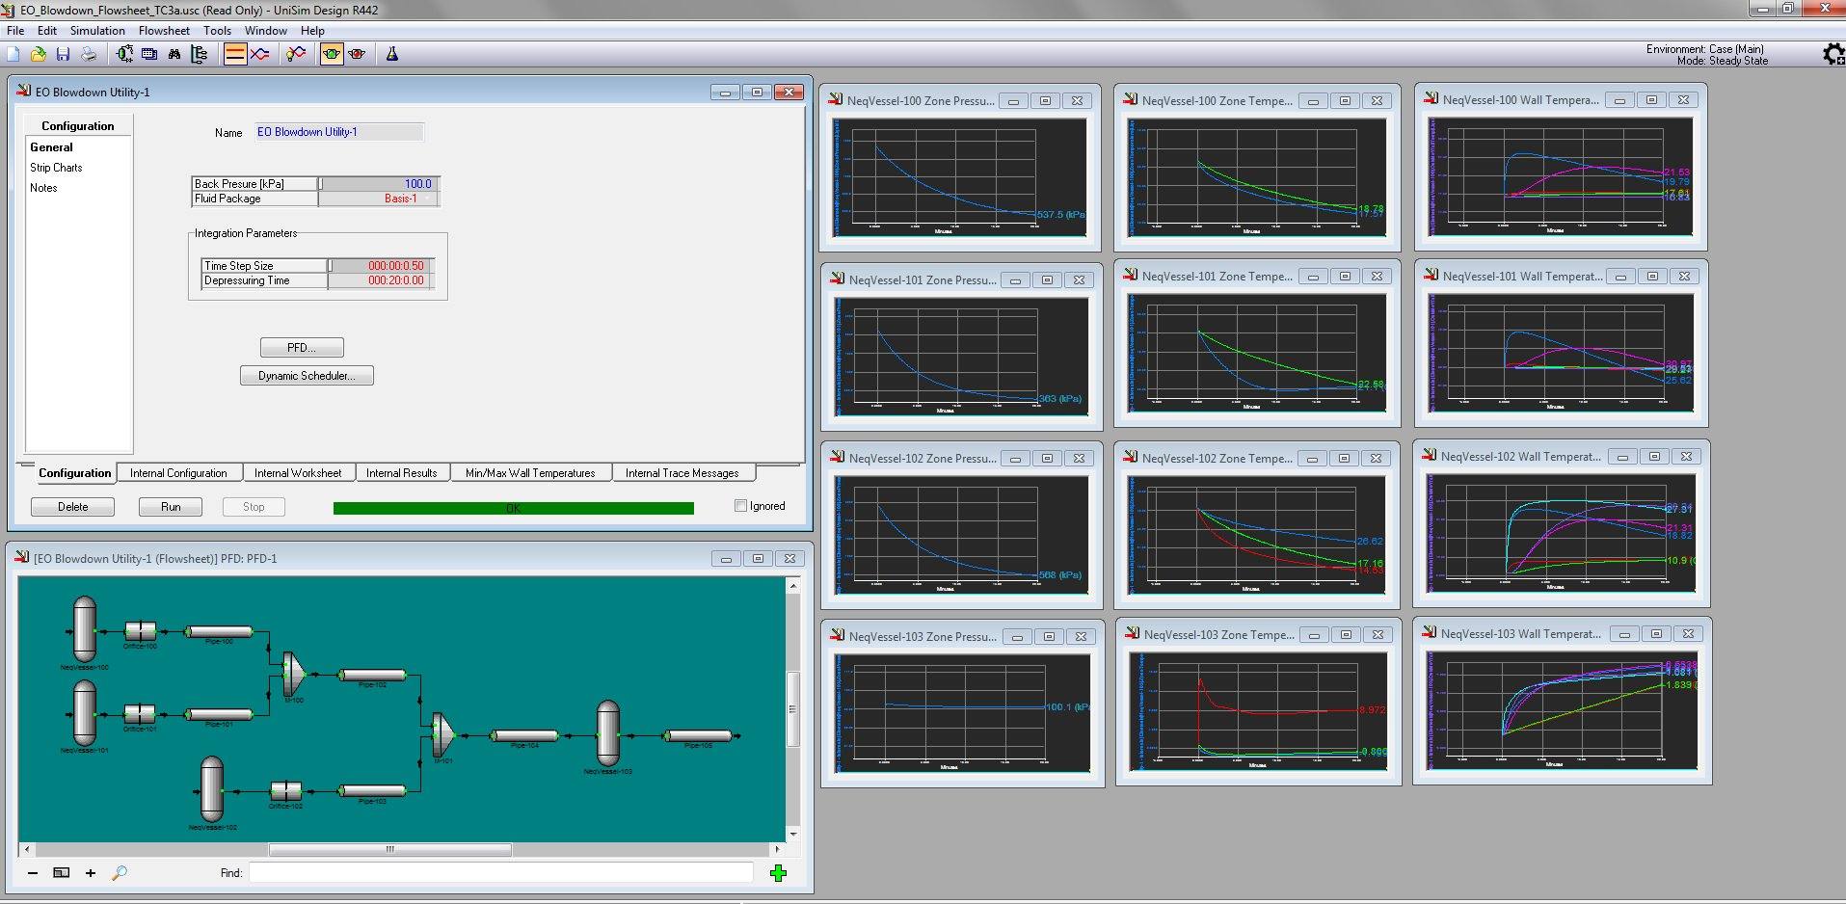1846x904 pixels.
Task: Click the Find input field
Action: [x=500, y=873]
